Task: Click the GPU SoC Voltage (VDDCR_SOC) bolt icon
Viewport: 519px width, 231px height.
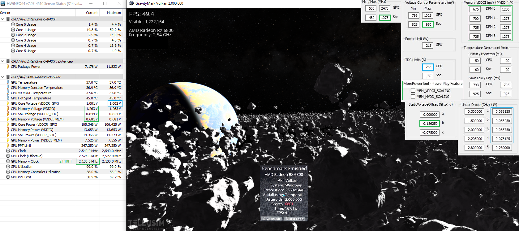Action: click(8, 114)
